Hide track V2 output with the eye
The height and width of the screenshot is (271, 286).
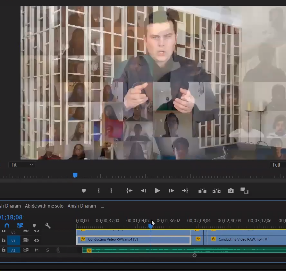pyautogui.click(x=37, y=231)
